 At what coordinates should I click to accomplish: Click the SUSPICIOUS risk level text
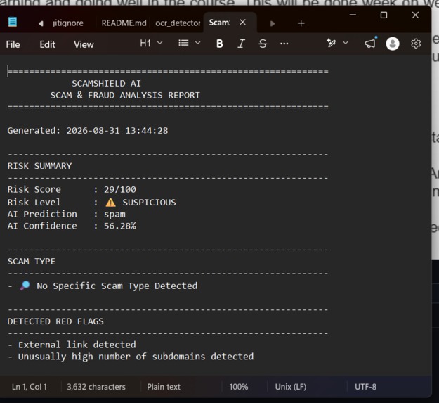(x=149, y=202)
